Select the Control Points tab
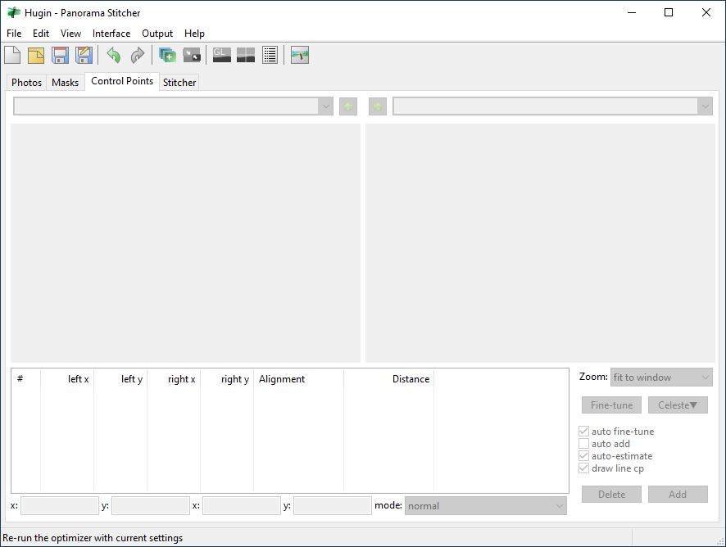726x547 pixels. click(122, 81)
